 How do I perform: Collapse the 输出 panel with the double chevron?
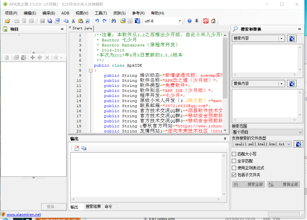(225, 139)
